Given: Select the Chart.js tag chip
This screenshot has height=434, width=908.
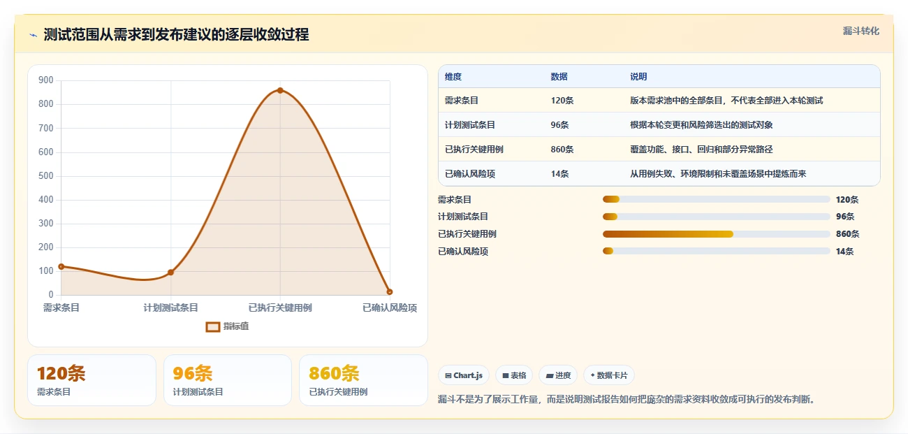Looking at the screenshot, I should [x=464, y=375].
